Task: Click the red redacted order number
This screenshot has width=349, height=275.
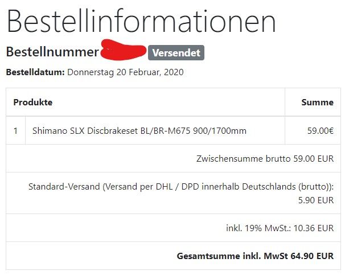Action: click(x=122, y=50)
